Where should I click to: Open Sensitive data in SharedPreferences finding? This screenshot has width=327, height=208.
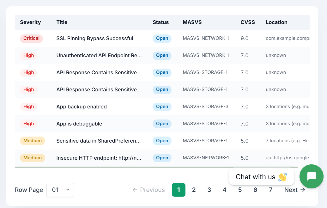pyautogui.click(x=99, y=141)
